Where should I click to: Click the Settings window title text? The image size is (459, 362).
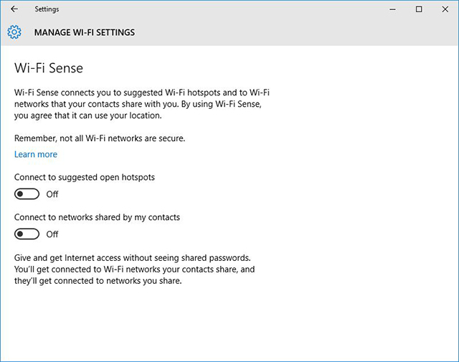(47, 9)
